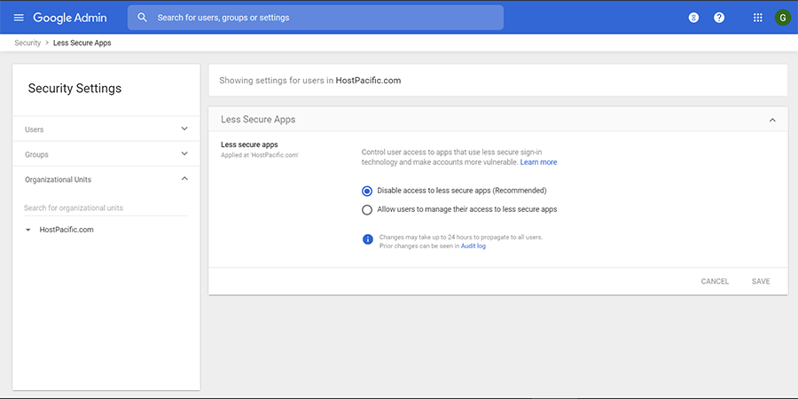Click the Less Secure Apps breadcrumb
The height and width of the screenshot is (399, 798).
point(82,43)
